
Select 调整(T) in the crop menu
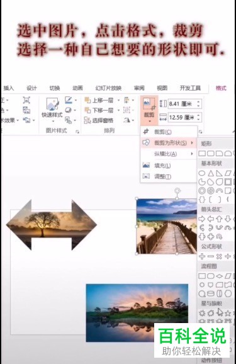click(169, 176)
